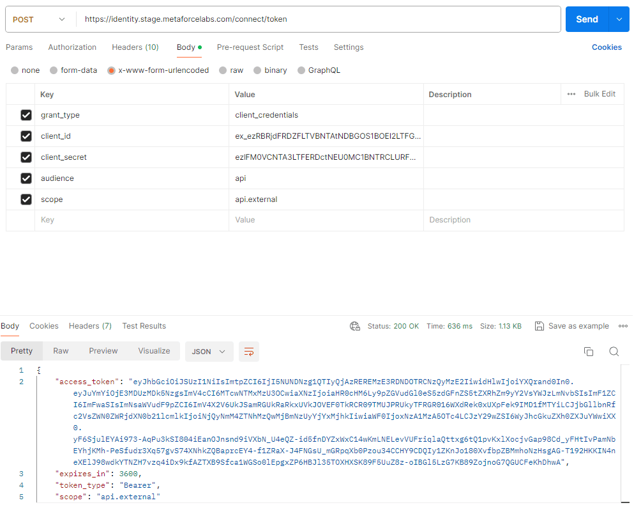Click the line-wrap icon beside the JSON dropdown
The image size is (634, 505).
click(248, 351)
